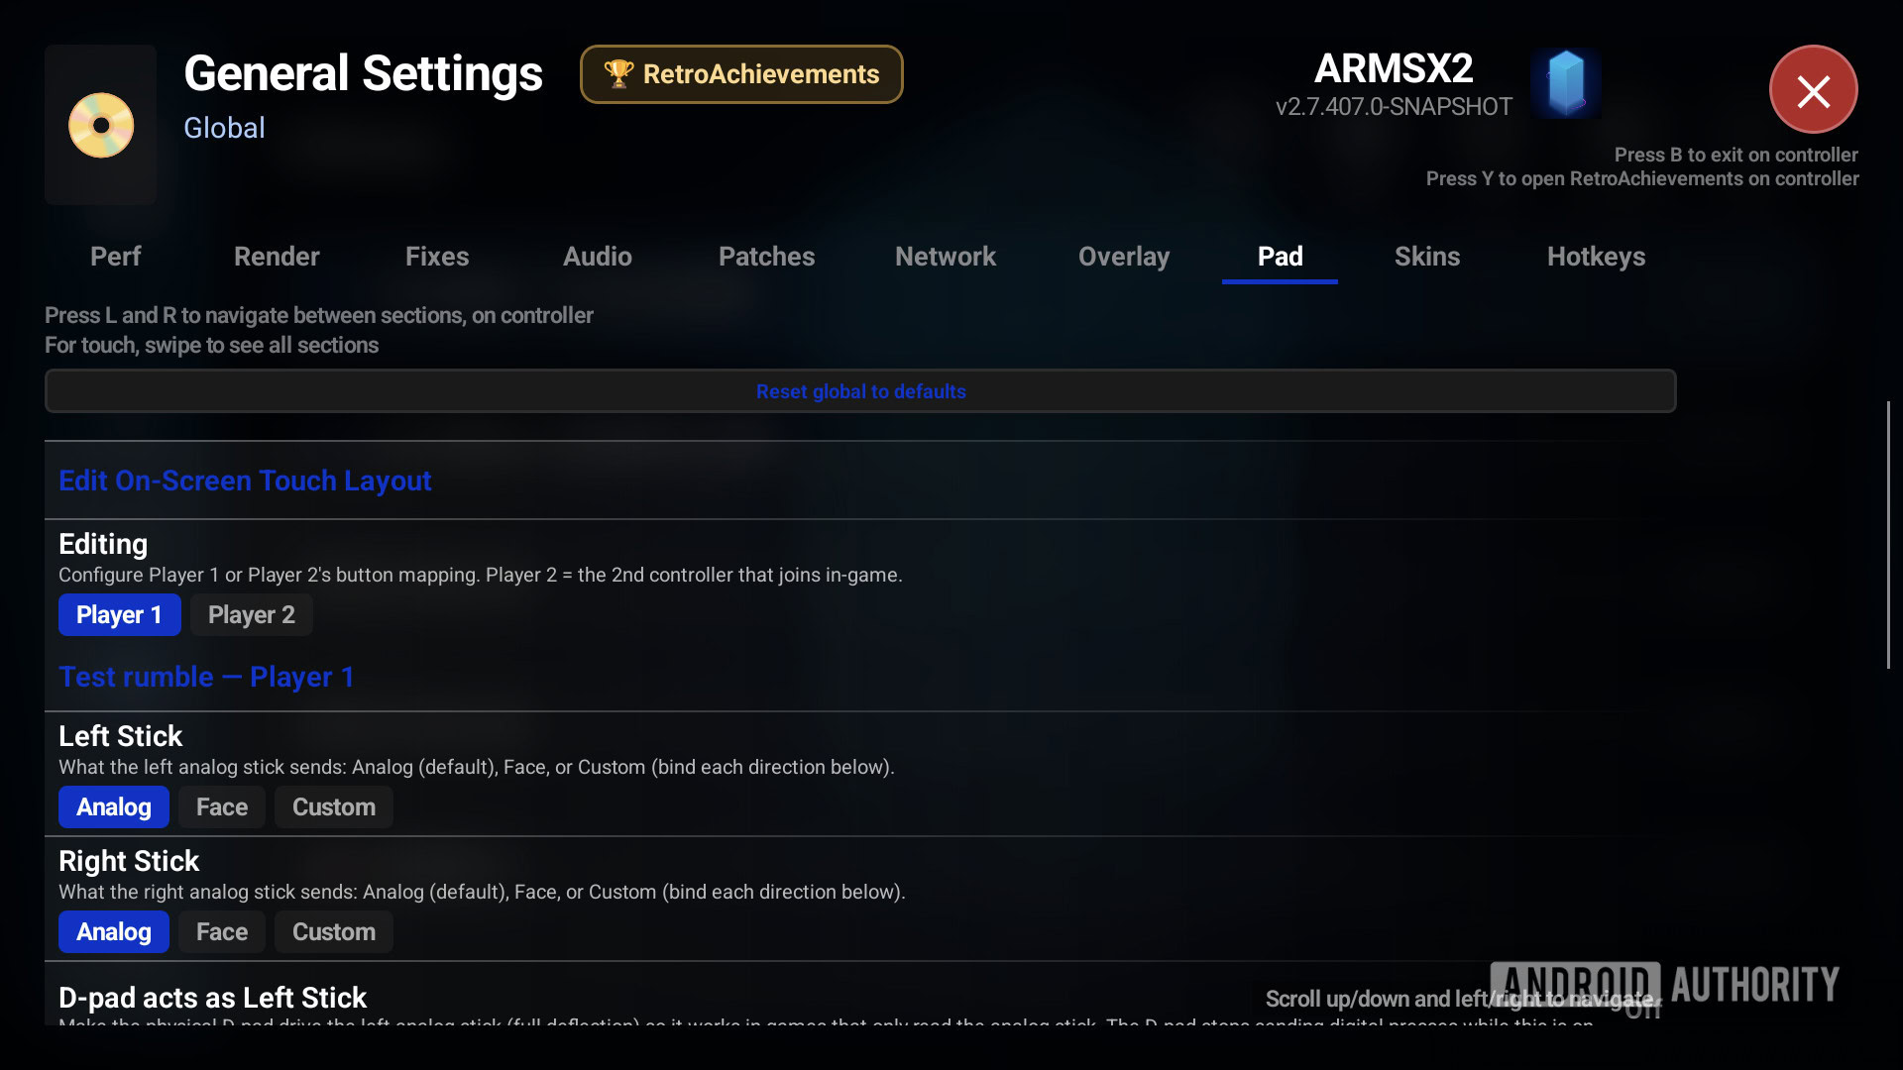The height and width of the screenshot is (1070, 1903).
Task: Click 'For touch, swipe to see all sections'
Action: coord(211,345)
